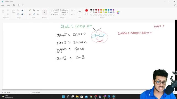The height and width of the screenshot is (99, 177).
Task: Pick the turquoise blue color swatch
Action: click(108, 10)
